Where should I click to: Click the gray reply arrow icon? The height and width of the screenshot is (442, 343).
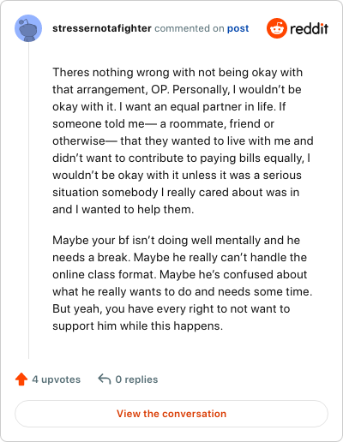(105, 379)
